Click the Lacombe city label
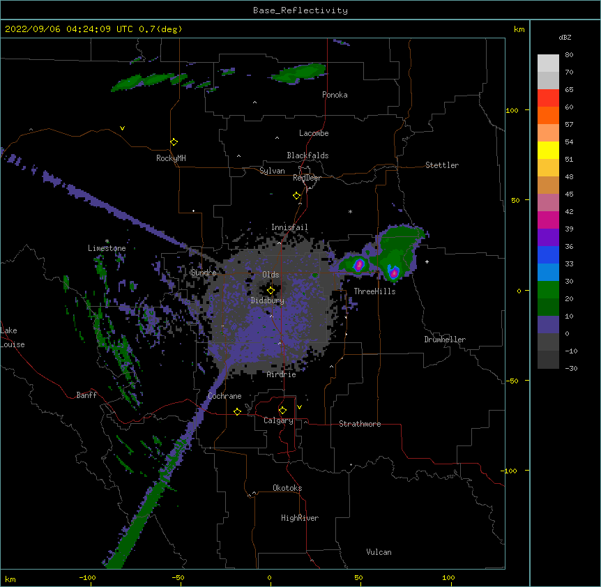This screenshot has height=587, width=601. tap(314, 133)
